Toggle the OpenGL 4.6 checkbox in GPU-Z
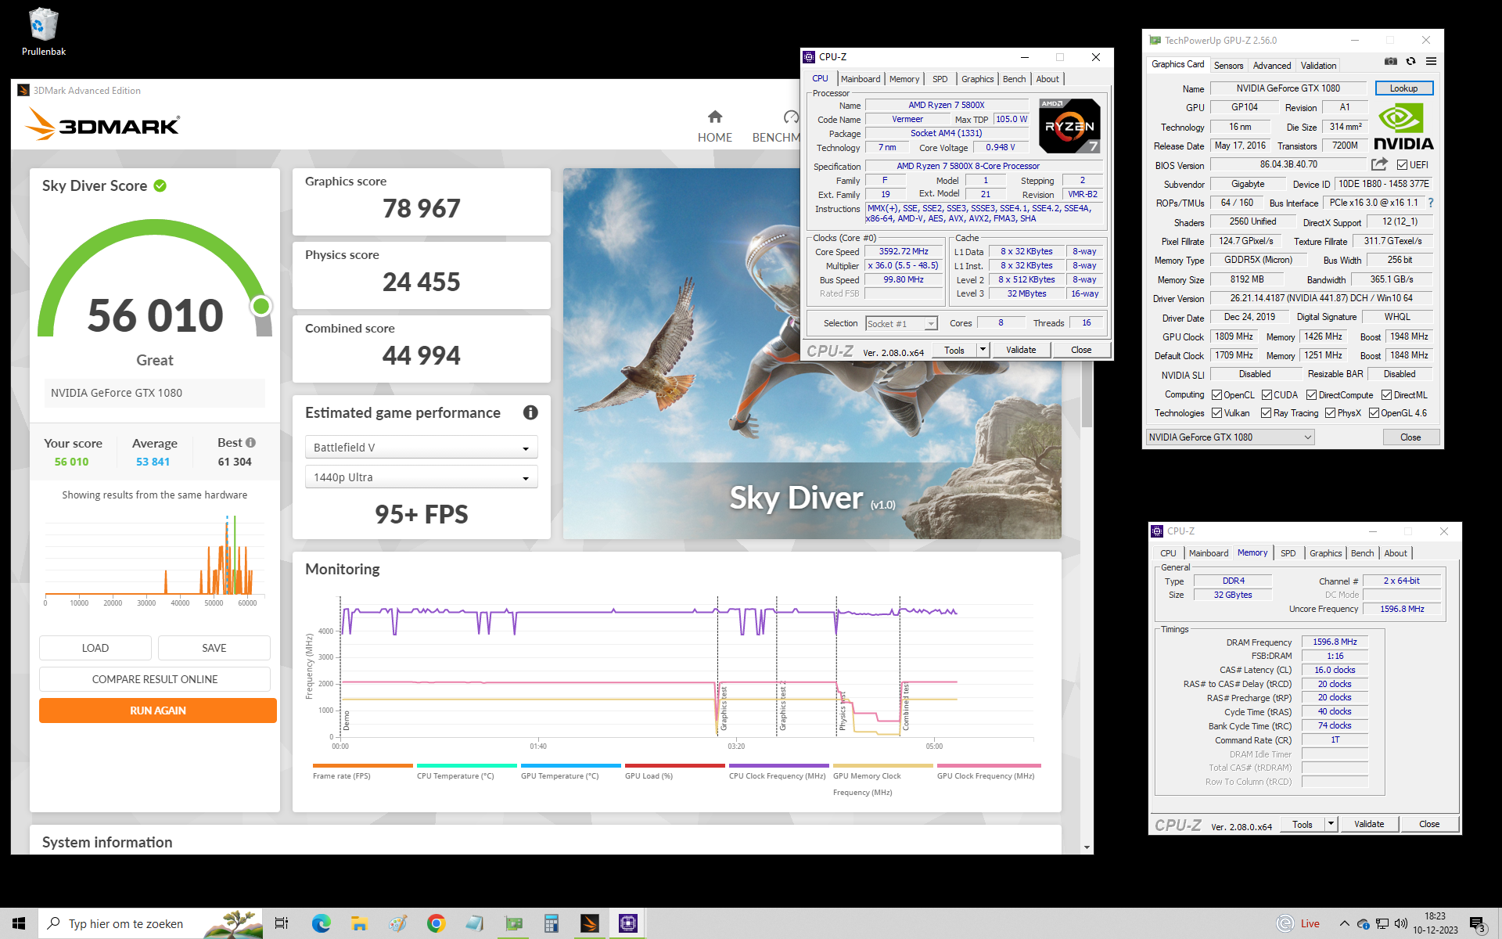 tap(1374, 413)
